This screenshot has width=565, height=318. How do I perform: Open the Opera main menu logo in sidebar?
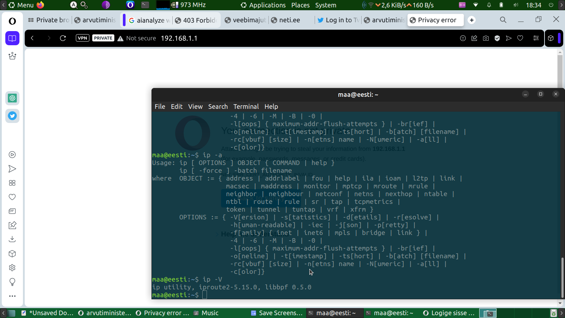pyautogui.click(x=12, y=21)
